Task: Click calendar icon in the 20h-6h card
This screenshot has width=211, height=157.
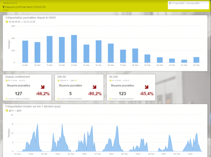Action: click(59, 81)
